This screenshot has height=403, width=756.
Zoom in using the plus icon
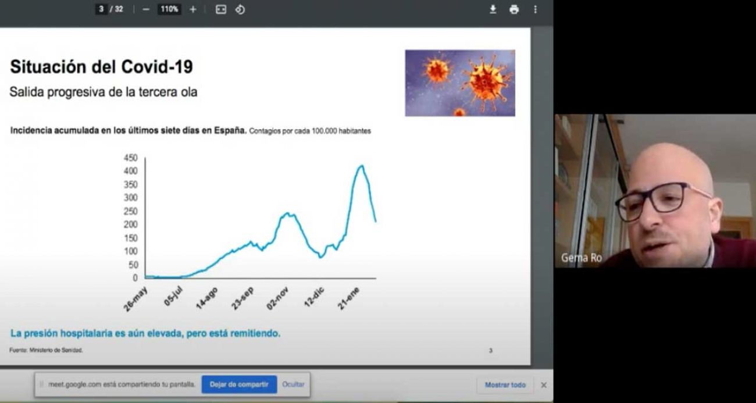pyautogui.click(x=191, y=9)
